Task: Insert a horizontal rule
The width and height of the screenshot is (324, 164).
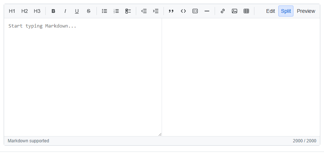Action: tap(207, 11)
